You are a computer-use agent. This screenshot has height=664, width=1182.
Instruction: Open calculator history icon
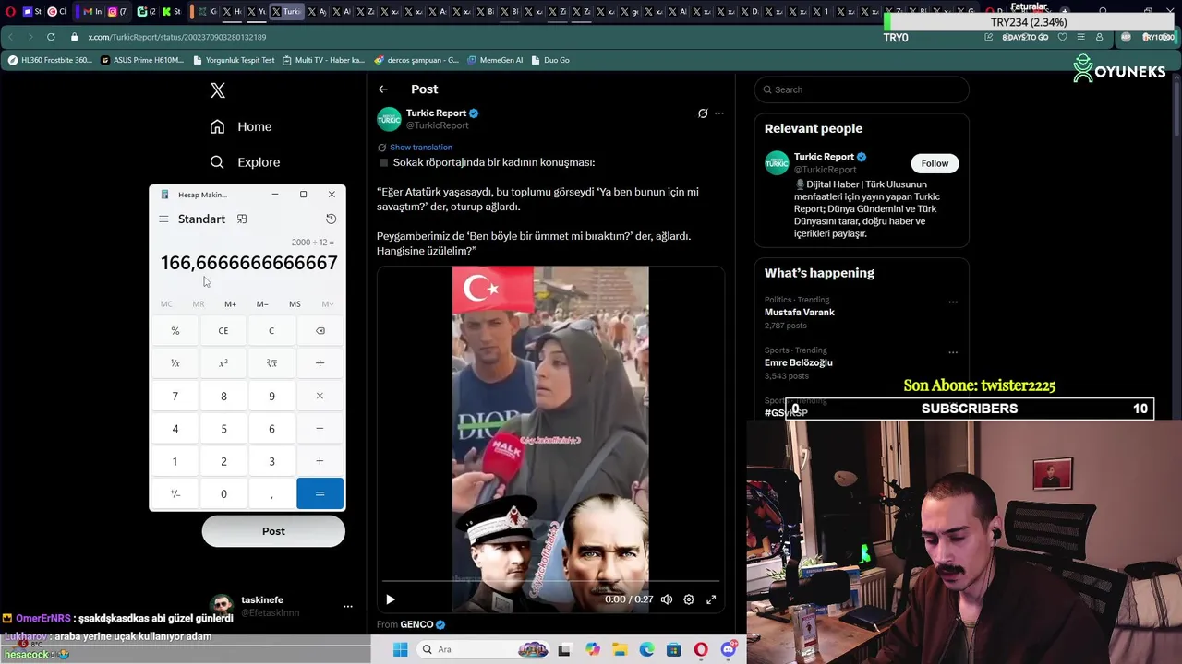[331, 219]
